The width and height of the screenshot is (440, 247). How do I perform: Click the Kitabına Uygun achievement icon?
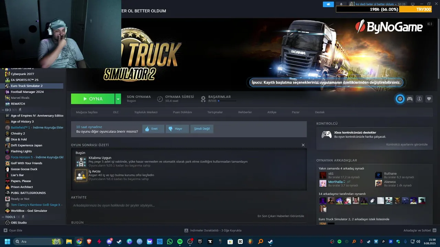81,162
